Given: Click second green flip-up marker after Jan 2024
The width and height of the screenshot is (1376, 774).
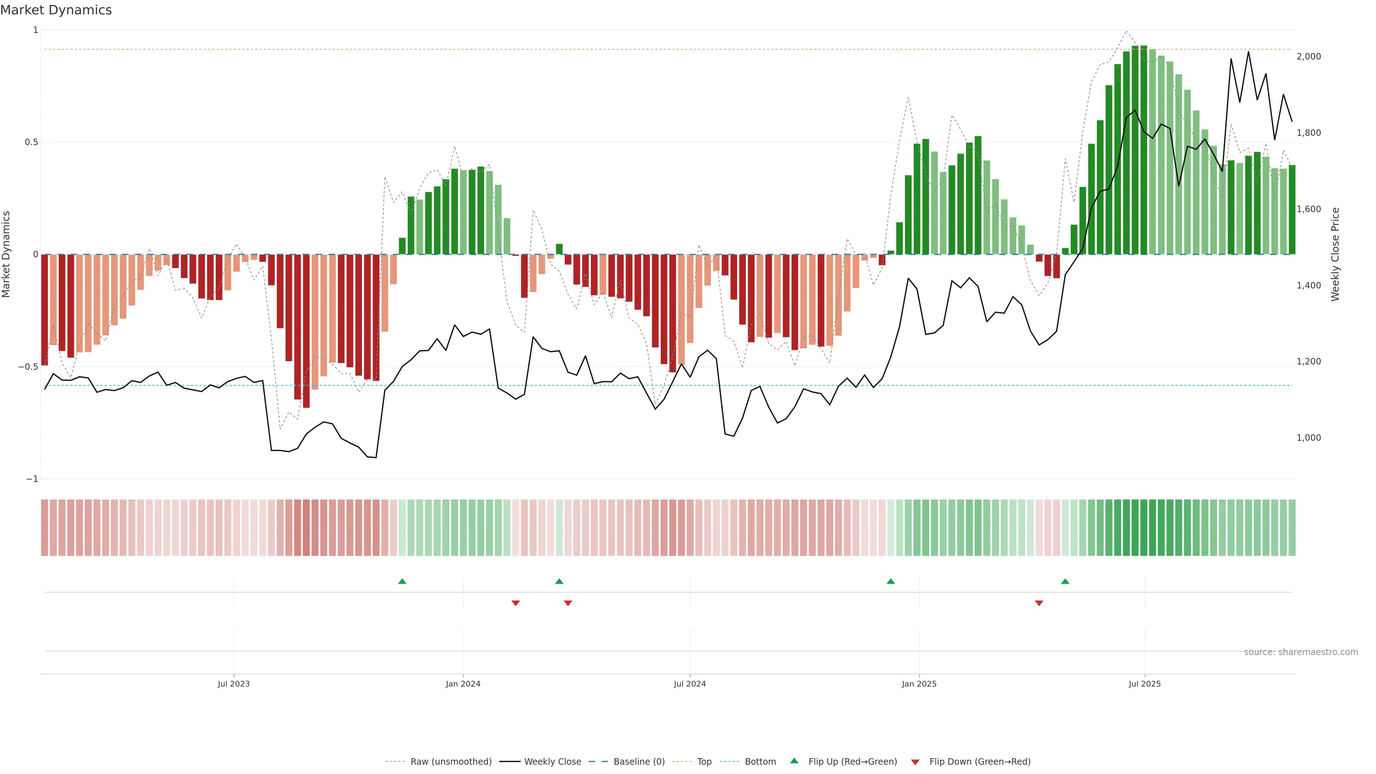Looking at the screenshot, I should coord(559,581).
